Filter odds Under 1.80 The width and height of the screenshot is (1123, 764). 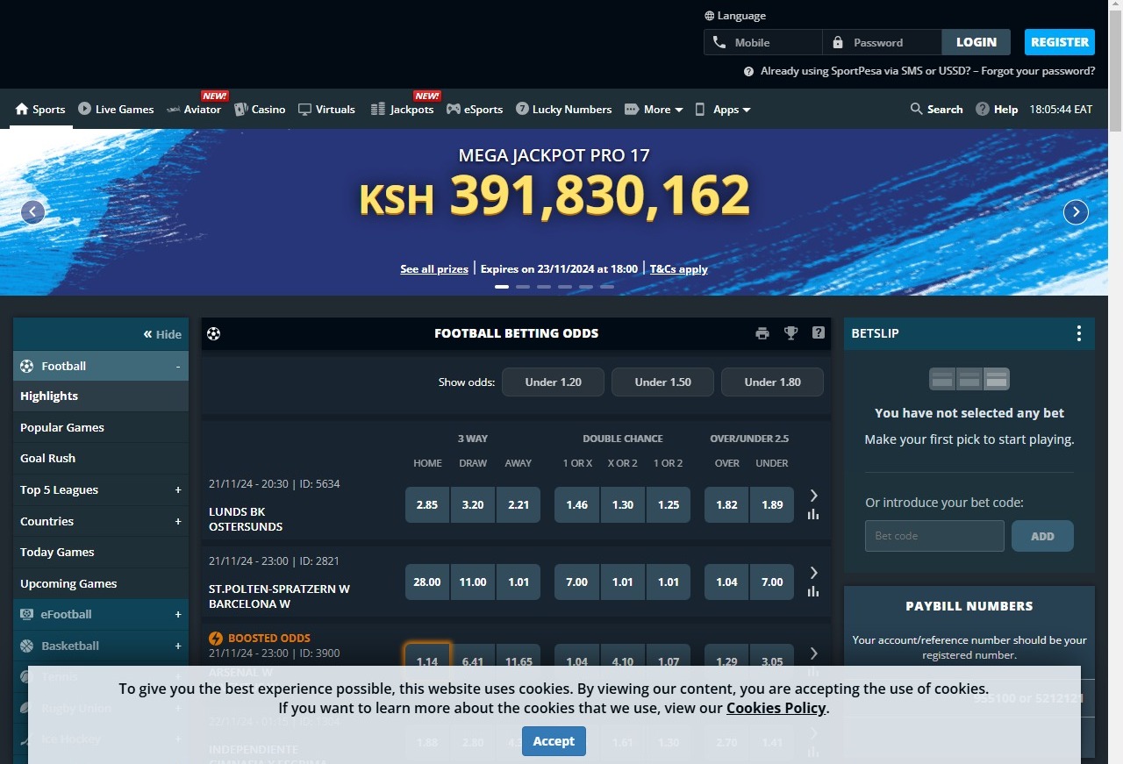click(772, 382)
